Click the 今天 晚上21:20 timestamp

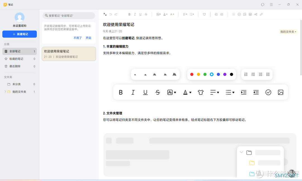[112, 31]
